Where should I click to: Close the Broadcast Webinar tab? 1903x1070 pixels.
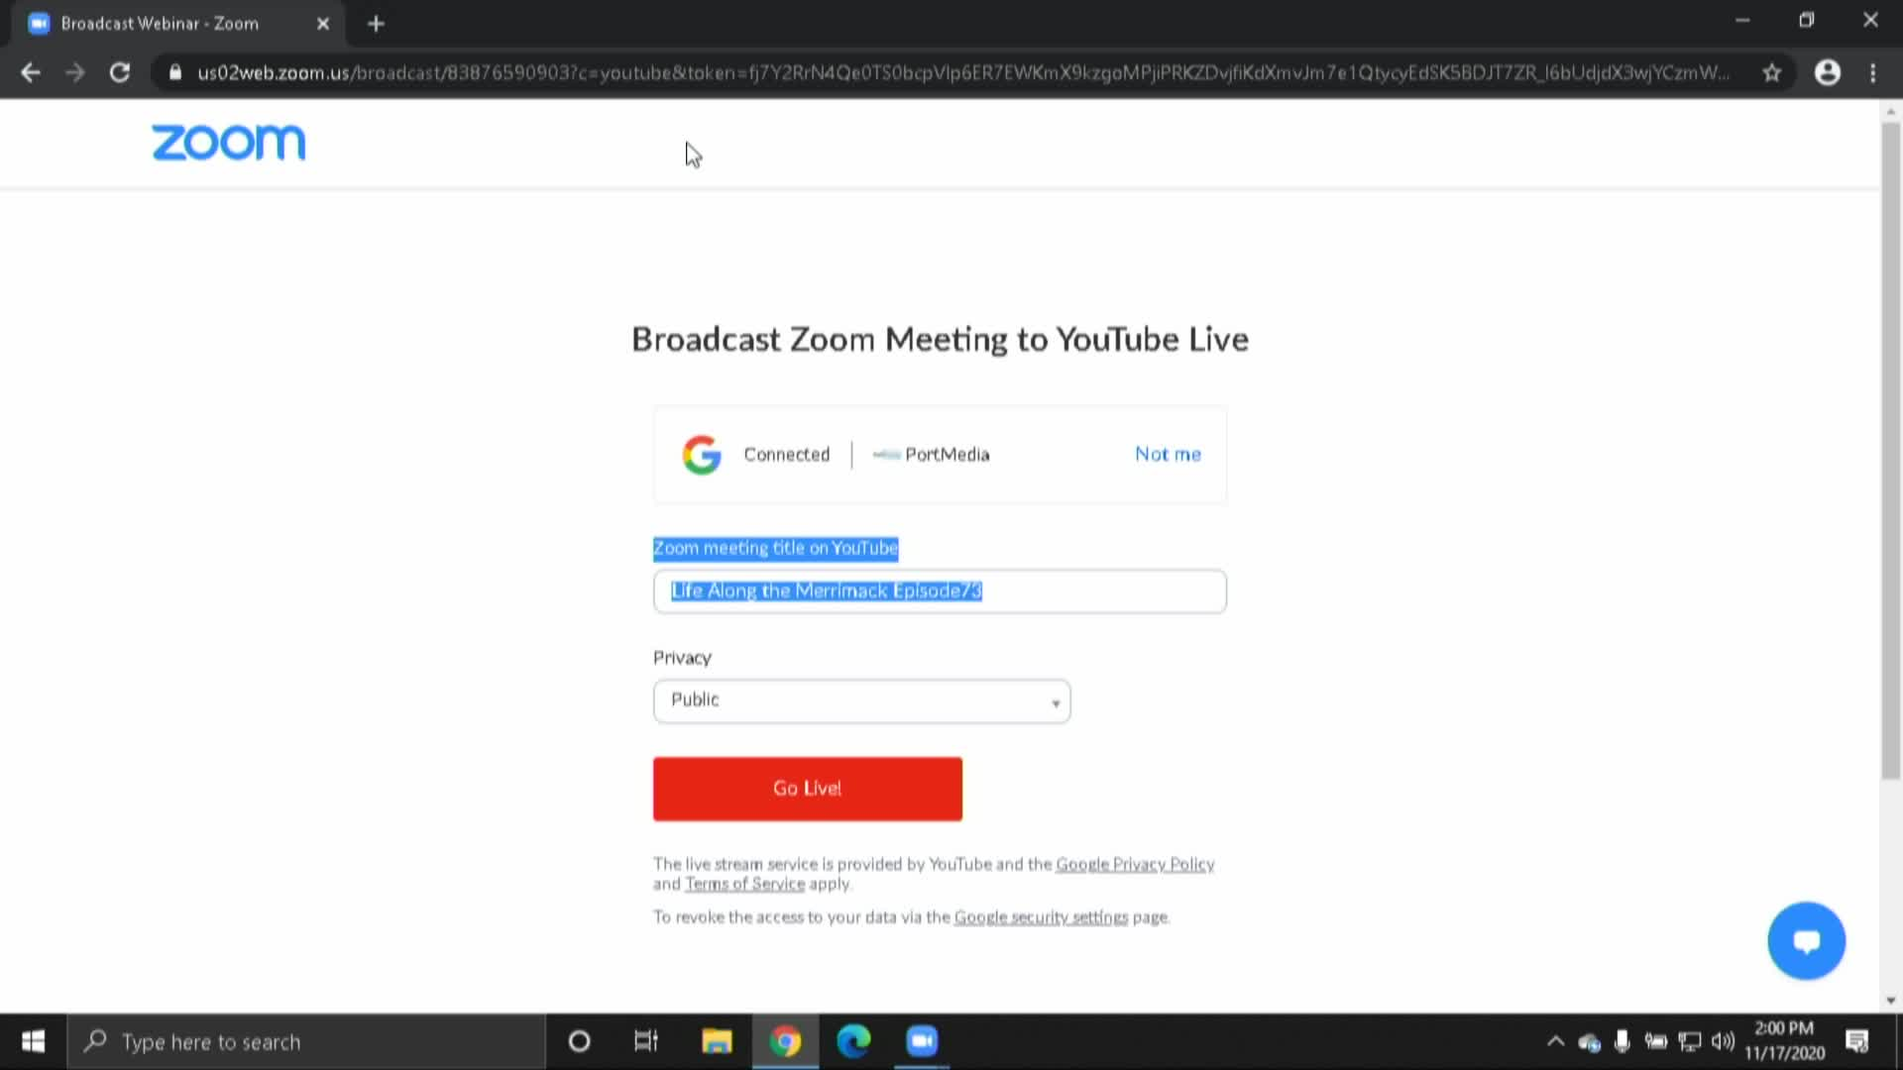323,24
